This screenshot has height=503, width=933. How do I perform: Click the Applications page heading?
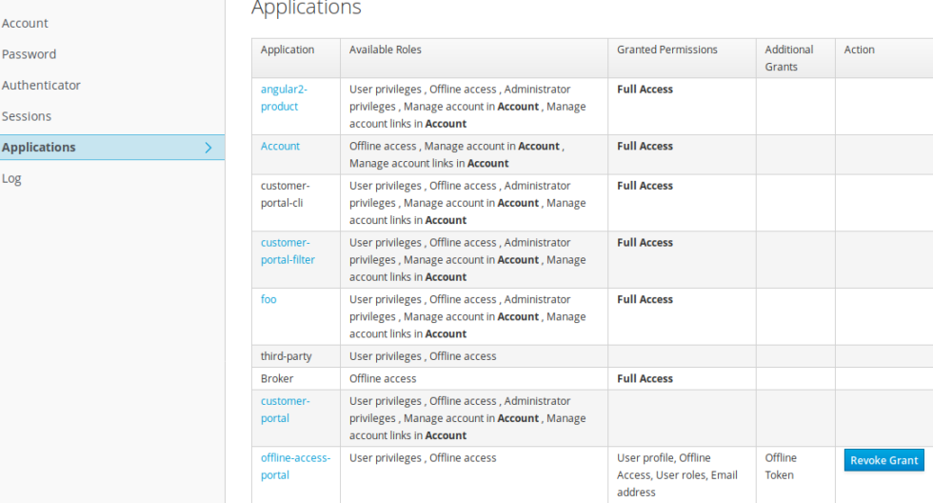(306, 8)
